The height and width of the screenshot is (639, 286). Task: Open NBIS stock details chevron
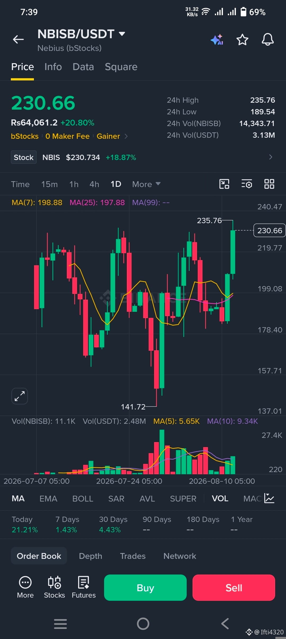point(270,157)
